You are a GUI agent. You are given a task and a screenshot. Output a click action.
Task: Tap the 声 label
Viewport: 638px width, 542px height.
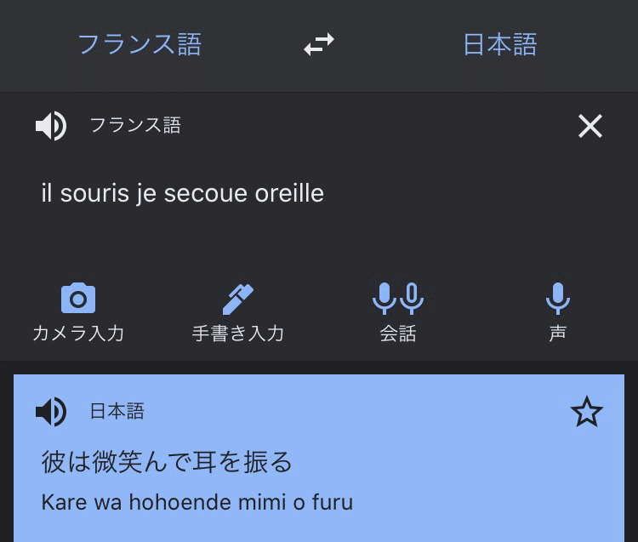click(557, 333)
